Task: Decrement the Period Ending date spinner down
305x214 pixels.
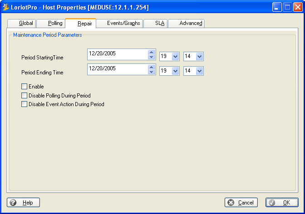Action: click(152, 72)
